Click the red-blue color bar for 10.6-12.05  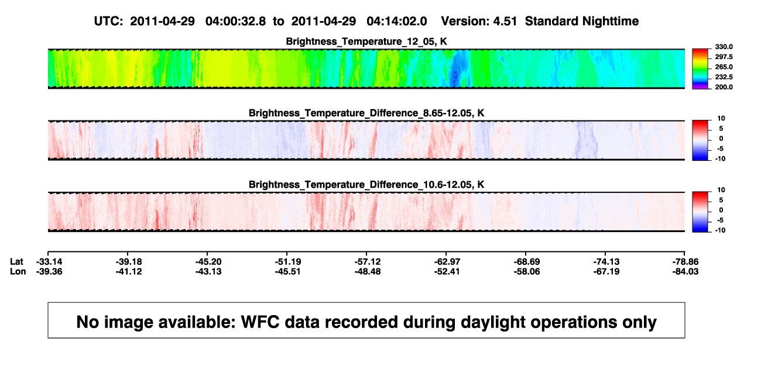coord(701,212)
